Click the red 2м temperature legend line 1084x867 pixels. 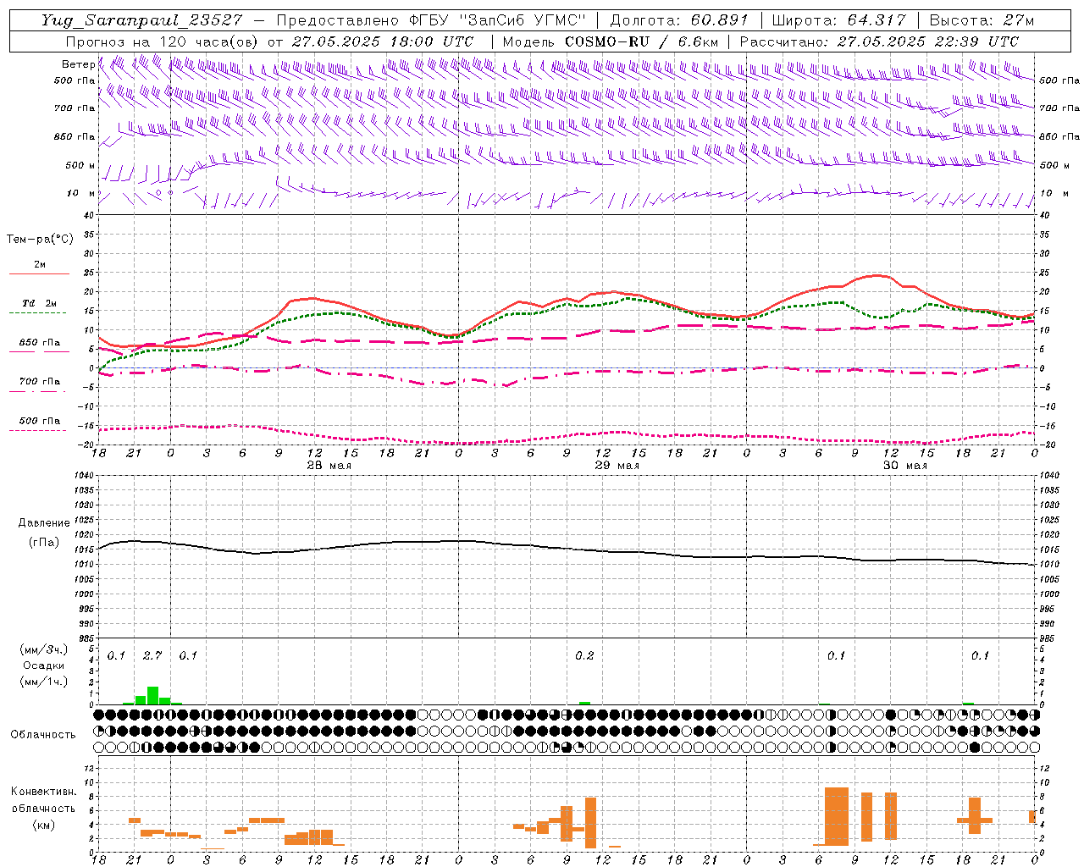click(x=39, y=274)
